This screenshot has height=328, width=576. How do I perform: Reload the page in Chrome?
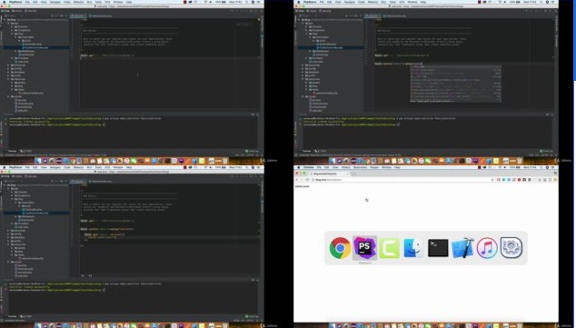click(307, 180)
